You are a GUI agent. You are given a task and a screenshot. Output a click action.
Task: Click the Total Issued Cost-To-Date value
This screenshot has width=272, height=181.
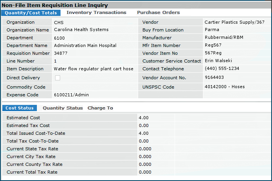pos(143,133)
